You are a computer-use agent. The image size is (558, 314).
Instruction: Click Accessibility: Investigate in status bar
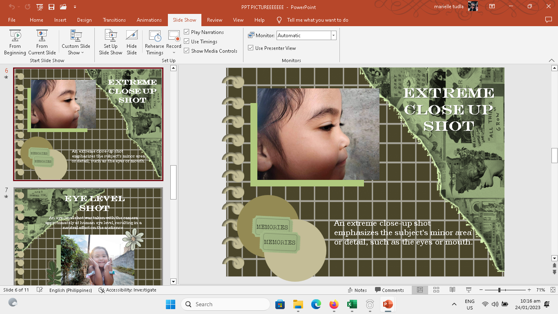(x=127, y=290)
